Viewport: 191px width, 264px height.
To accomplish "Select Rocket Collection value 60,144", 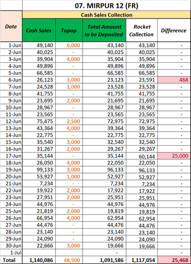I will [142, 156].
